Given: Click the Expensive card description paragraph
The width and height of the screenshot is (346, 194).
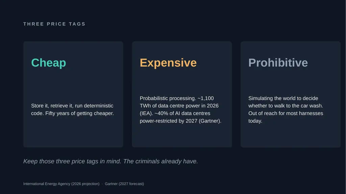Looking at the screenshot, I should pyautogui.click(x=180, y=110).
